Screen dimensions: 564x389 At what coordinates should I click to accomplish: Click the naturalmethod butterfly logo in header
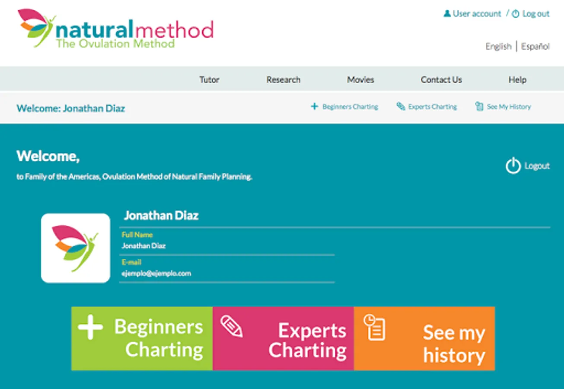point(37,27)
